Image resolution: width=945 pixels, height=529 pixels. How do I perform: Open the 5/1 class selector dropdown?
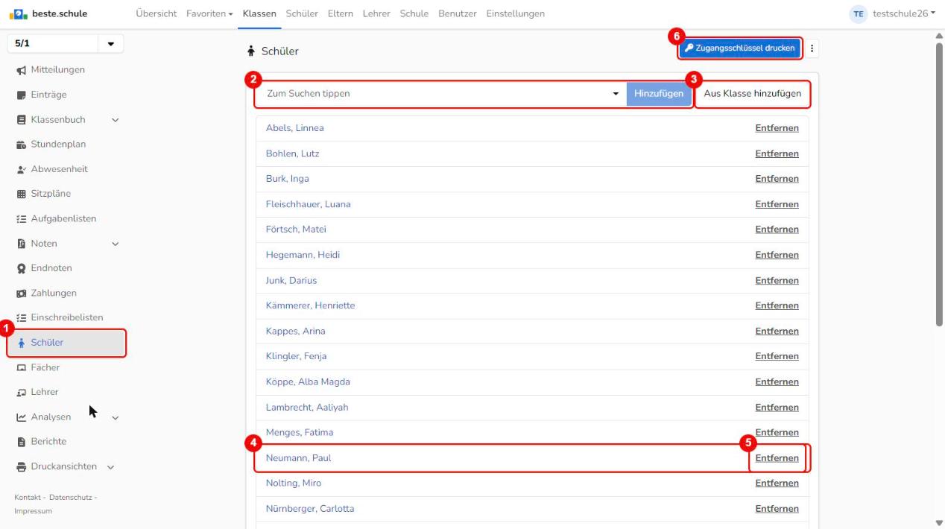click(x=65, y=43)
